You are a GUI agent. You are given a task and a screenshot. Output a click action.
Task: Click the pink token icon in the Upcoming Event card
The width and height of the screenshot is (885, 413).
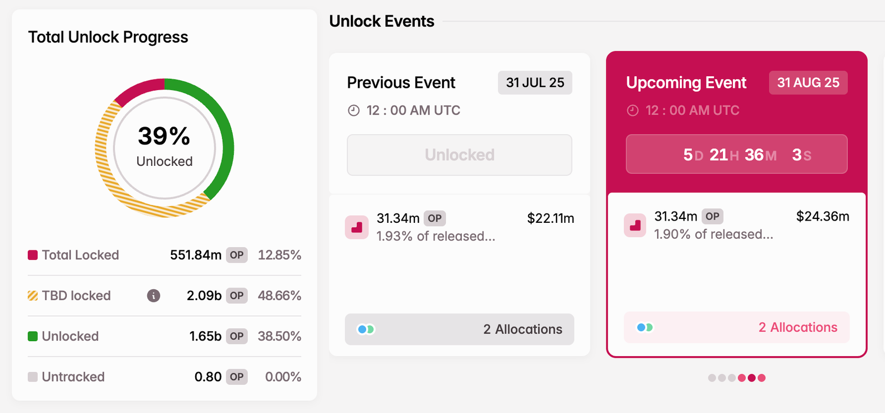coord(634,225)
